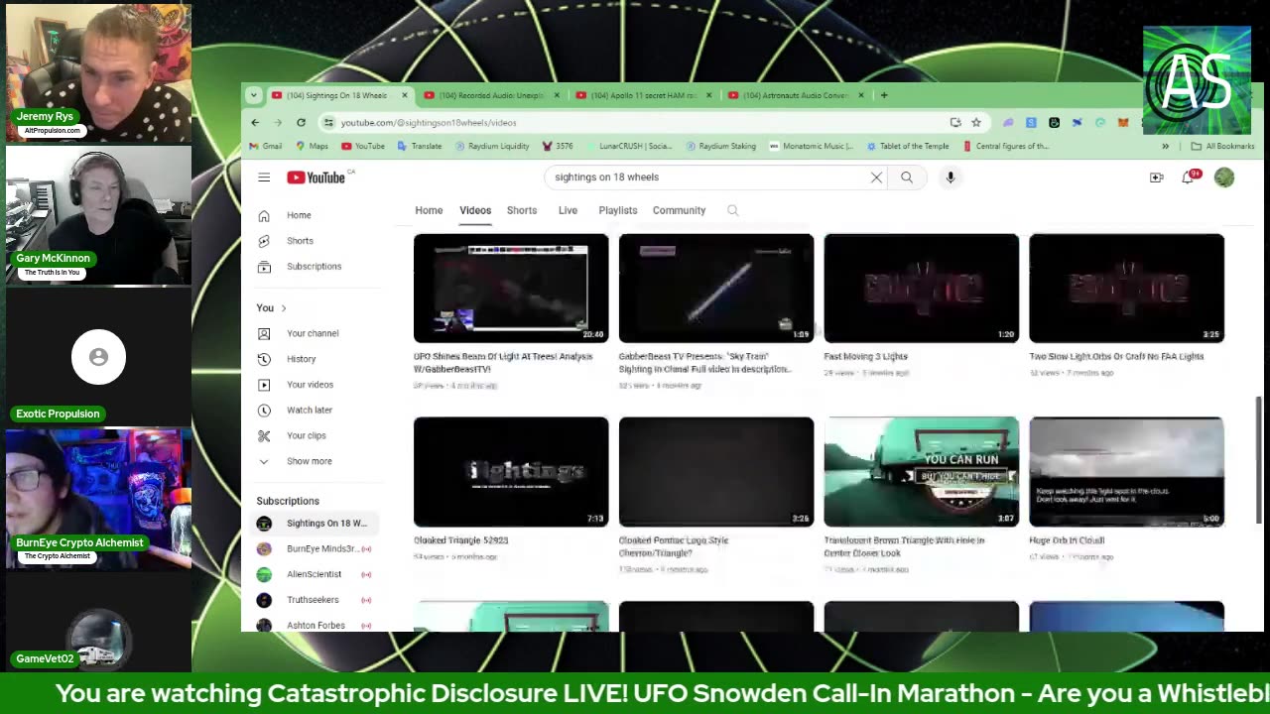Reload the page
The image size is (1270, 714).
pyautogui.click(x=301, y=123)
